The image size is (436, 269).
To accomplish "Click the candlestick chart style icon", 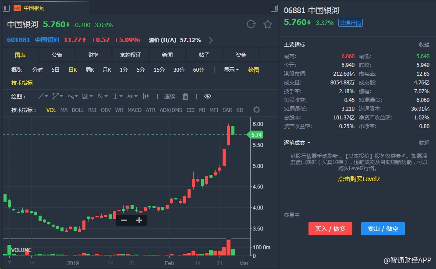I will tap(146, 96).
